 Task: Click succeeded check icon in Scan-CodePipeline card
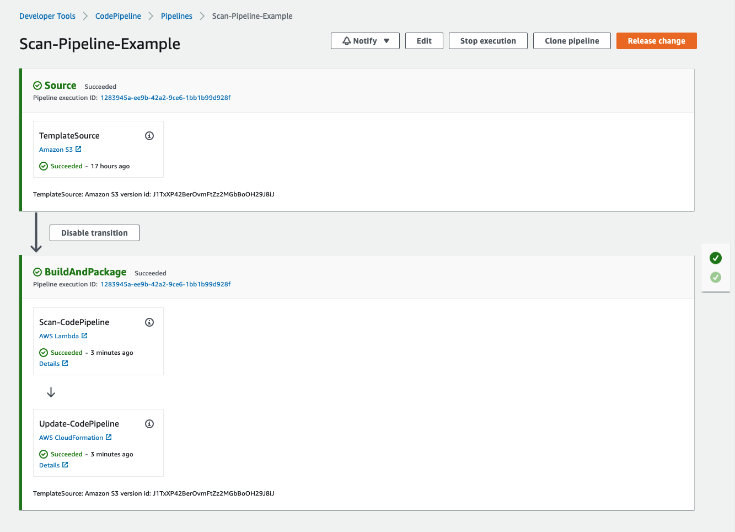pyautogui.click(x=44, y=353)
